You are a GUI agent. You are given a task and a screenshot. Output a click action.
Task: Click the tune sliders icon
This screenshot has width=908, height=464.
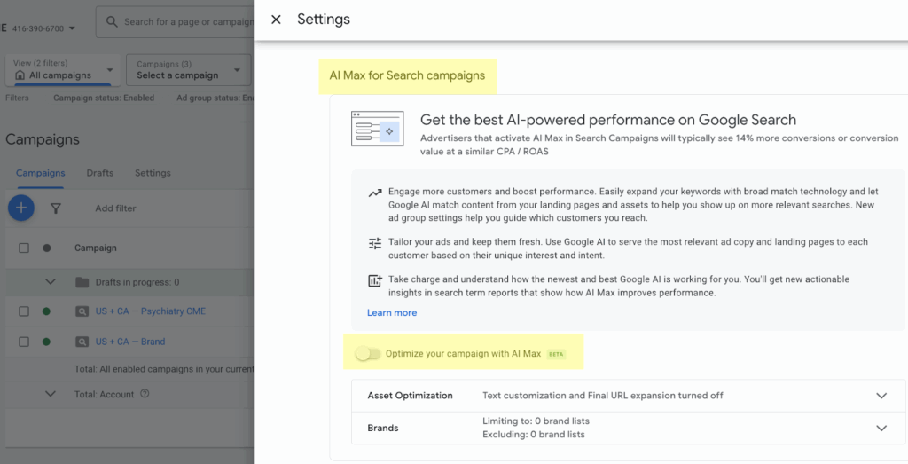pos(375,243)
